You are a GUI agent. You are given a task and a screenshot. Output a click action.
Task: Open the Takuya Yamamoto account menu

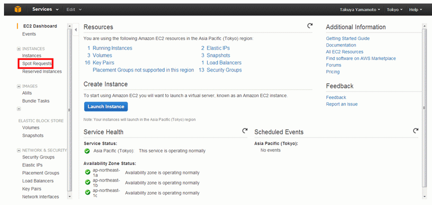360,9
